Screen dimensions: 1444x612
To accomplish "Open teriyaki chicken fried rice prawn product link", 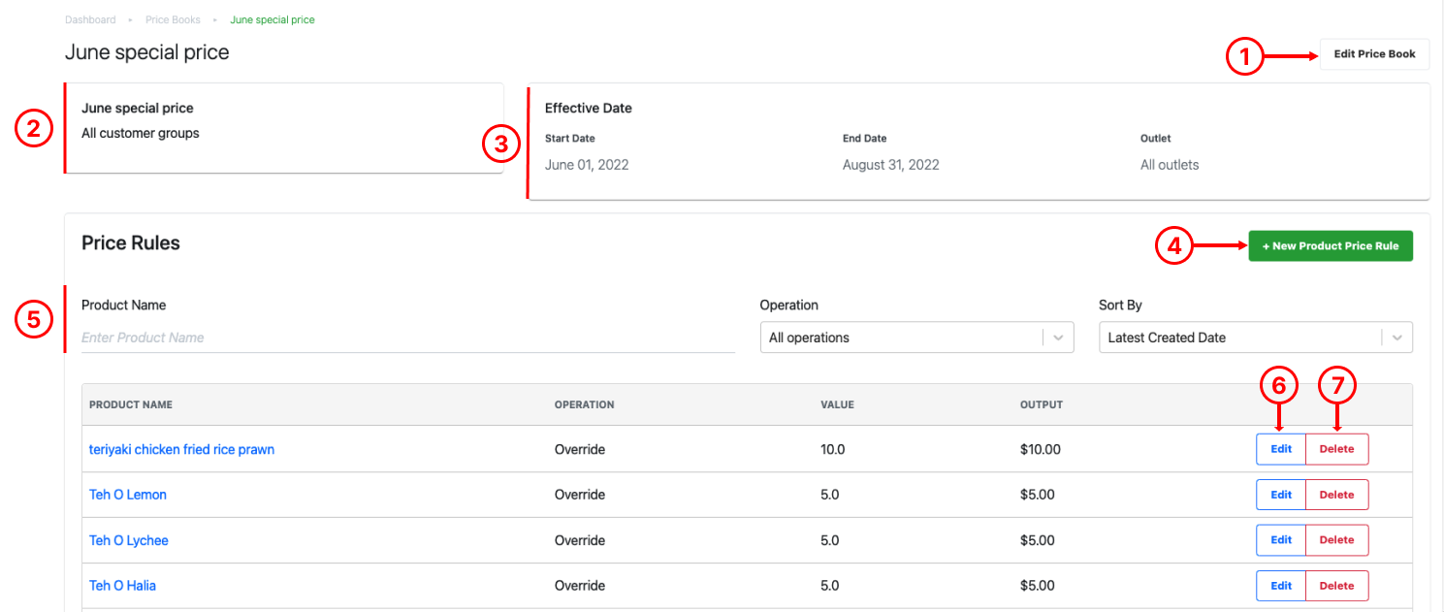I will point(181,449).
